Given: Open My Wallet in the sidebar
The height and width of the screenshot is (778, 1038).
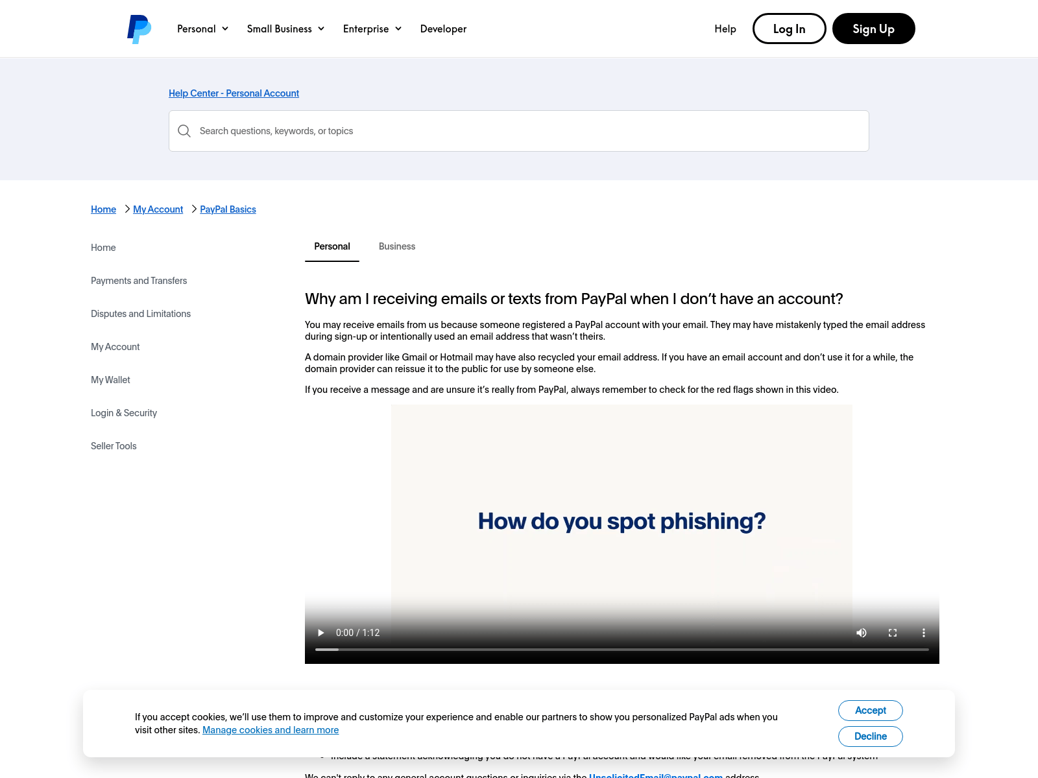Looking at the screenshot, I should 110,380.
